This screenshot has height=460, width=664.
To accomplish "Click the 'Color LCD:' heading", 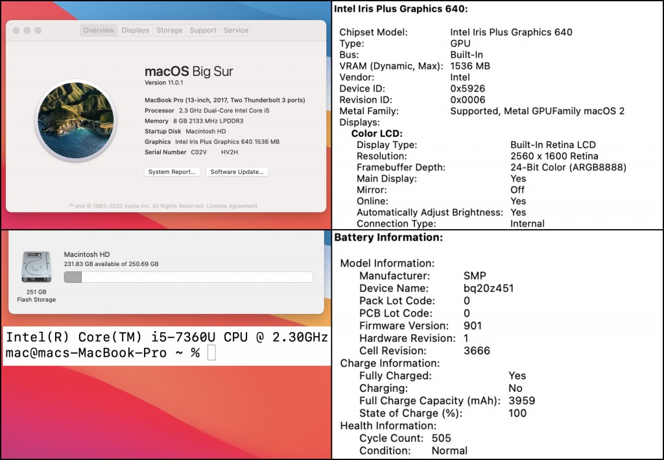I will (x=377, y=134).
